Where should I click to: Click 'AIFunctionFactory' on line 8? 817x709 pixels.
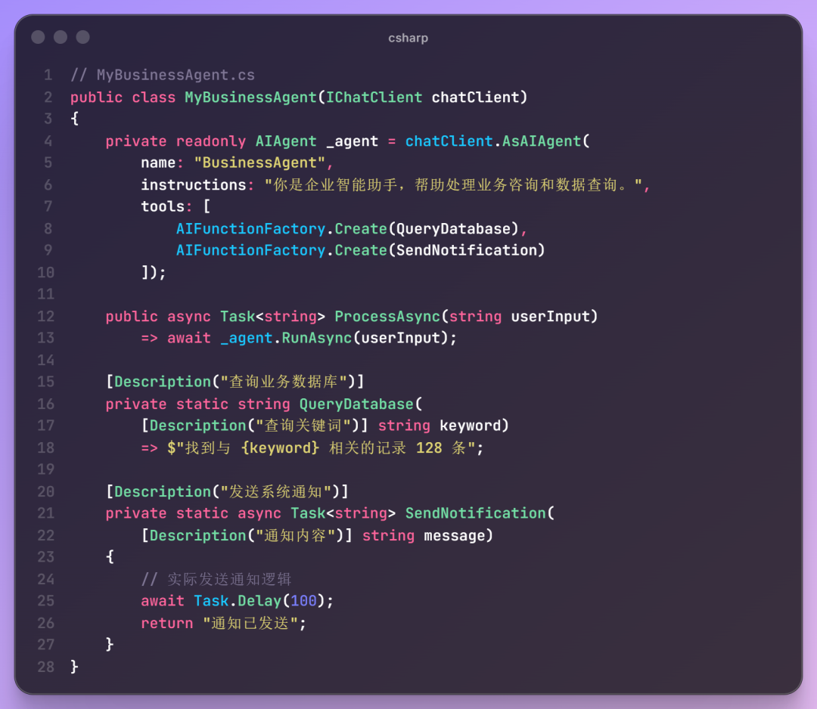[250, 228]
